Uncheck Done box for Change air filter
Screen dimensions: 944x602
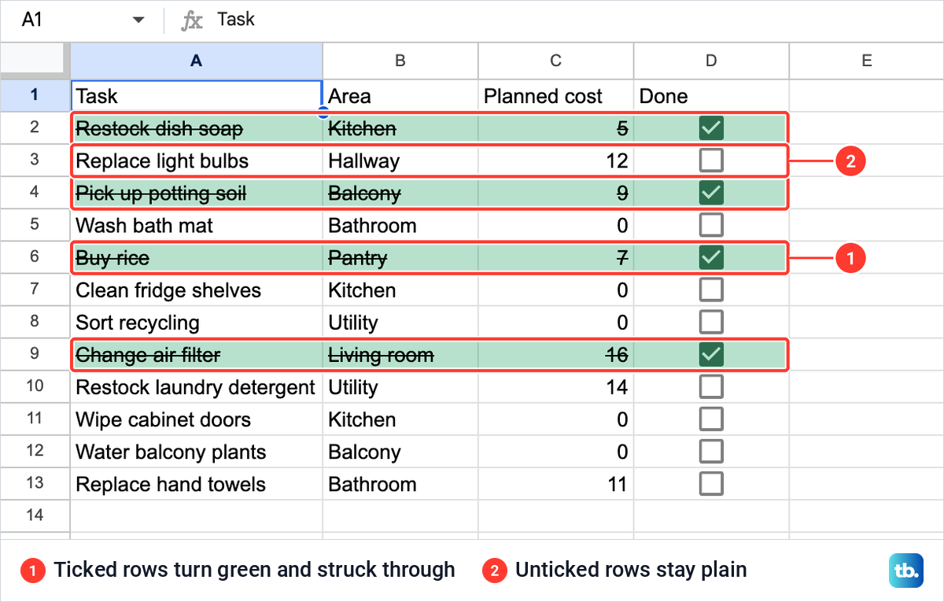tap(711, 355)
